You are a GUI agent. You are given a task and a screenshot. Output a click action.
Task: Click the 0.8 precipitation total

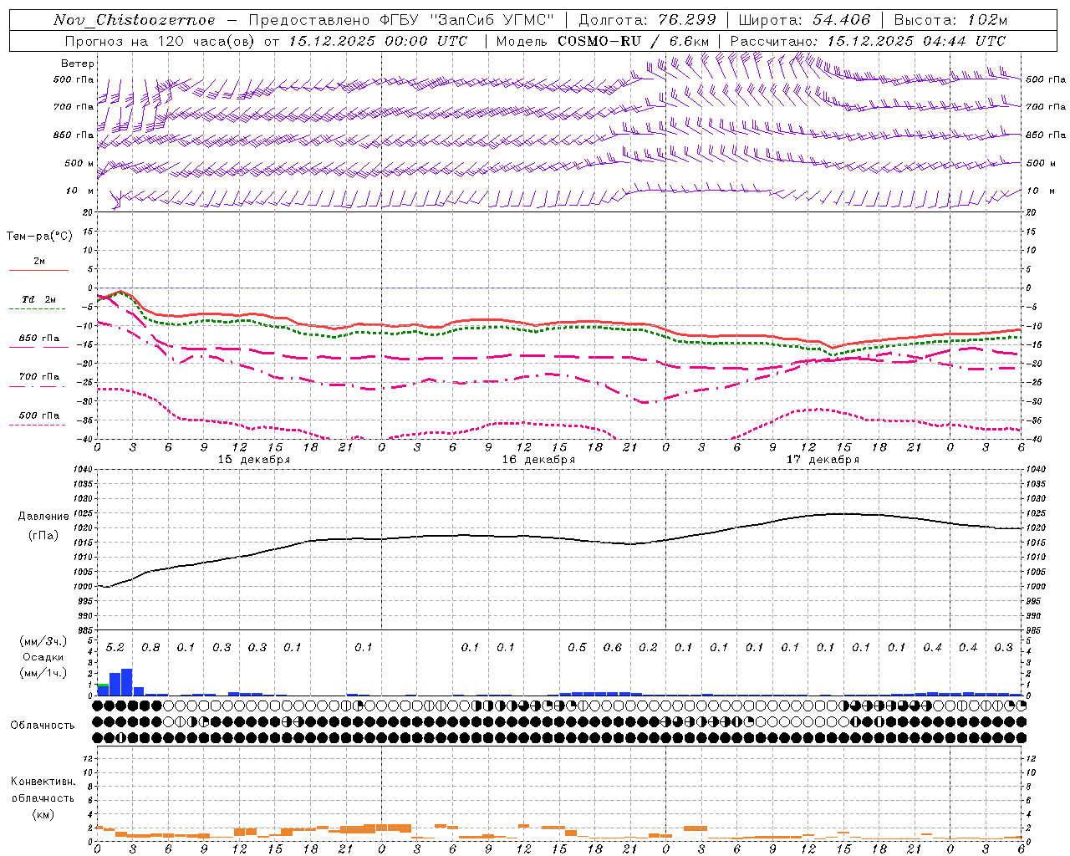150,648
